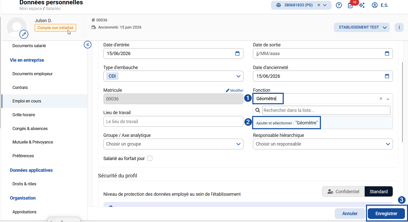The width and height of the screenshot is (408, 222).
Task: Open the three-dot more options menu
Action: click(x=399, y=27)
